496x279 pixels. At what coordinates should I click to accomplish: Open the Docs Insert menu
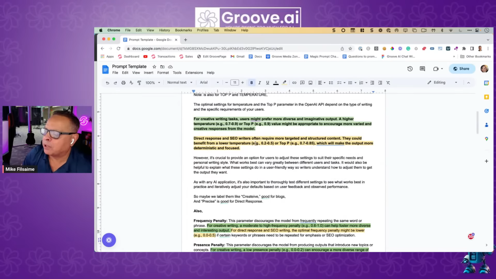pyautogui.click(x=149, y=73)
